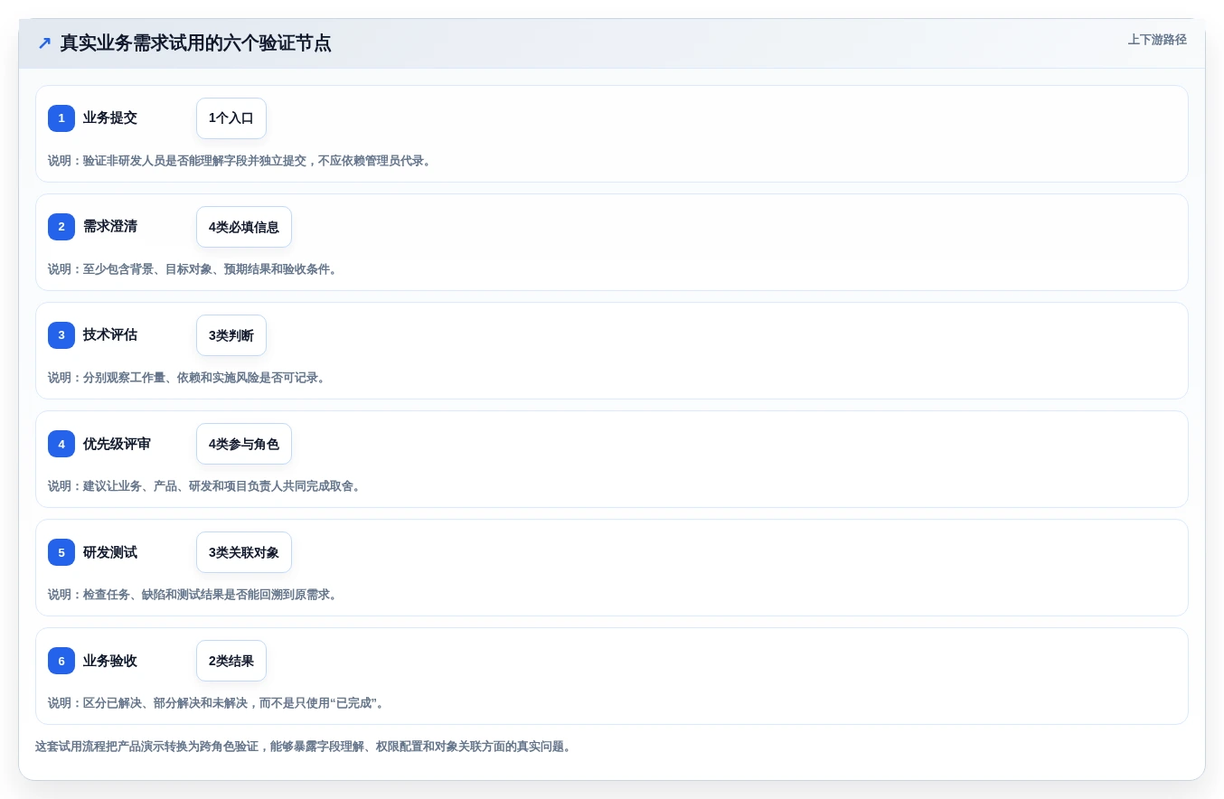
Task: Click the note about 不应依赖管理员代录
Action: pyautogui.click(x=241, y=161)
